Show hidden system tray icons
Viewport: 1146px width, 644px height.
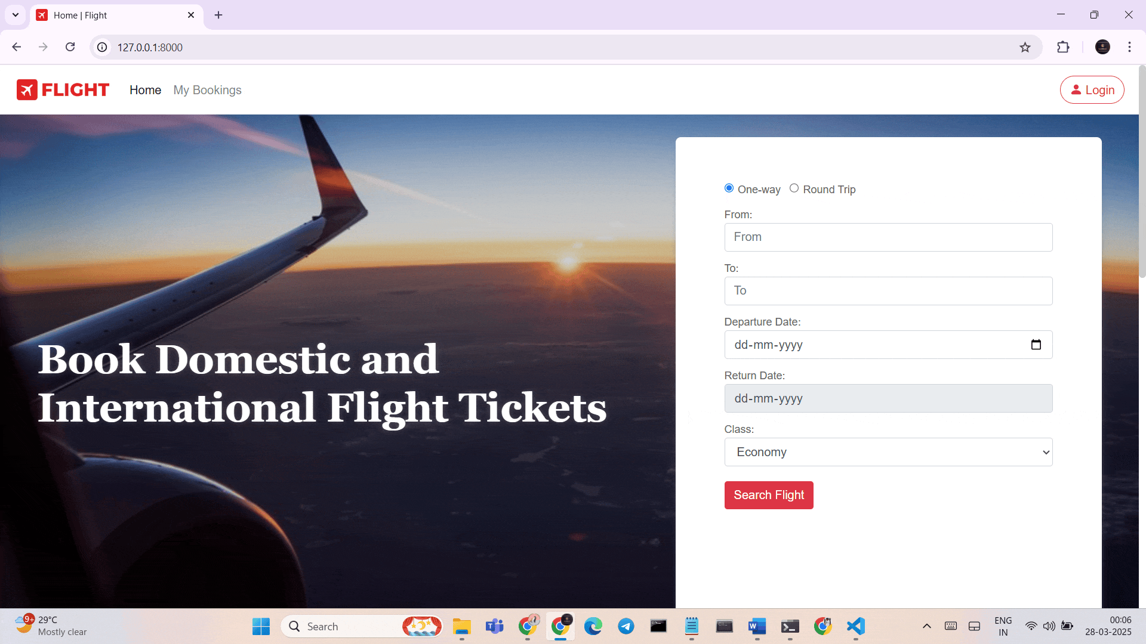coord(926,626)
